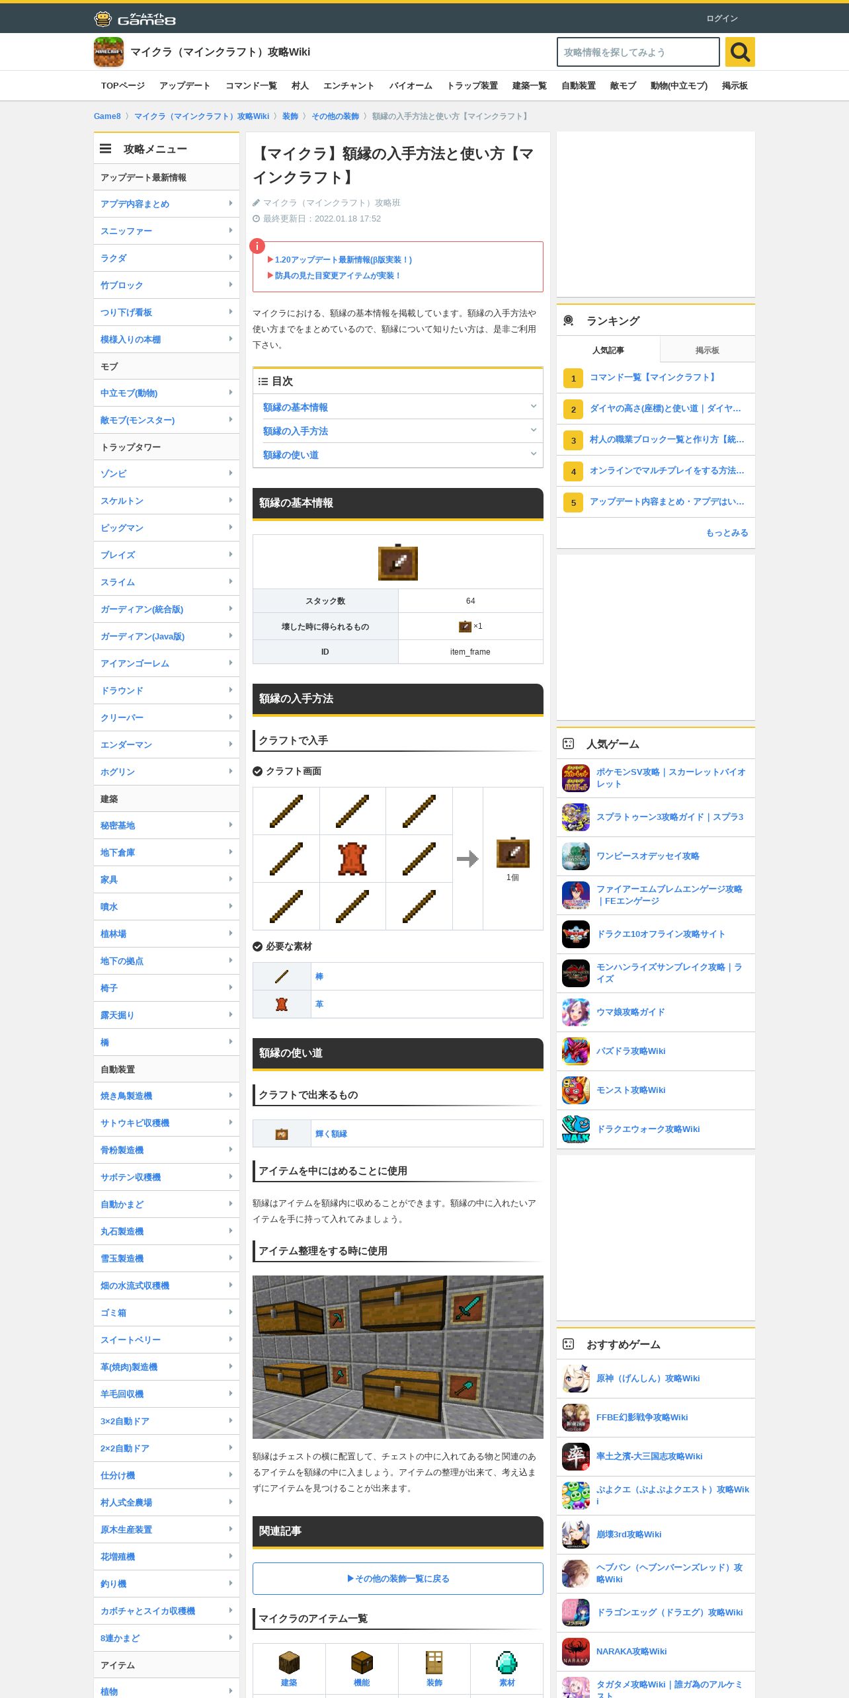Click the 攻略メニュー hamburger icon

tap(105, 149)
